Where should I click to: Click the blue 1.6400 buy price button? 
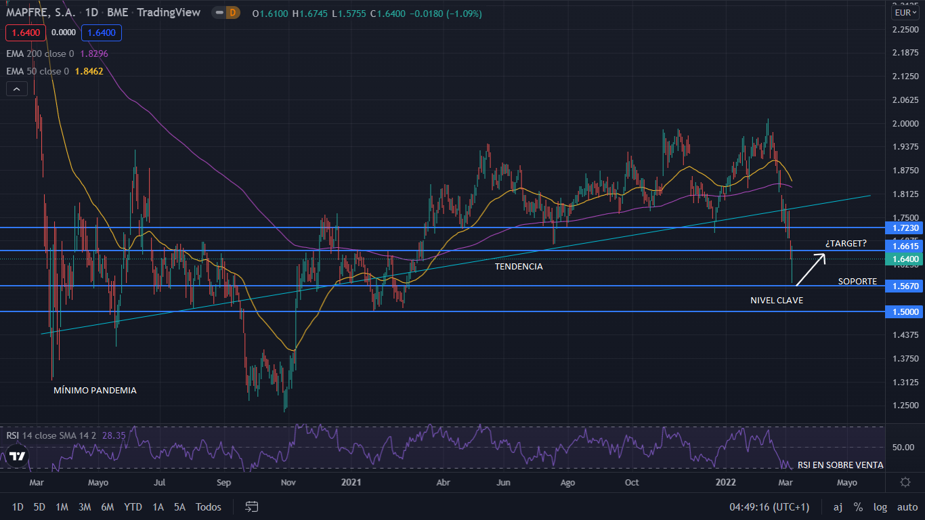click(x=100, y=32)
